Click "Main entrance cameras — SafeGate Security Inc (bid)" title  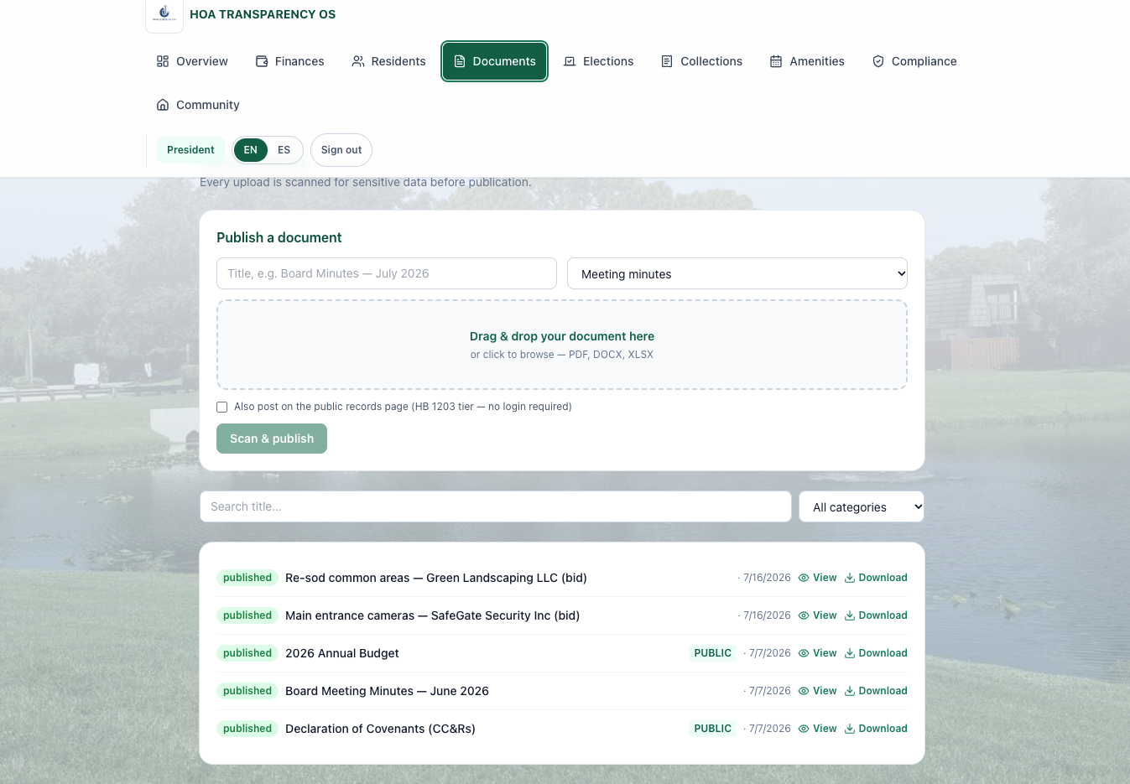coord(433,615)
